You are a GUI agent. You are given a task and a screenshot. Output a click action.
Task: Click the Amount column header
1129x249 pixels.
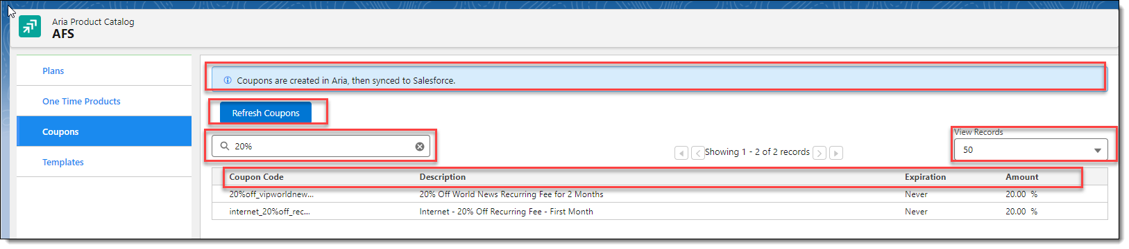pyautogui.click(x=1022, y=177)
